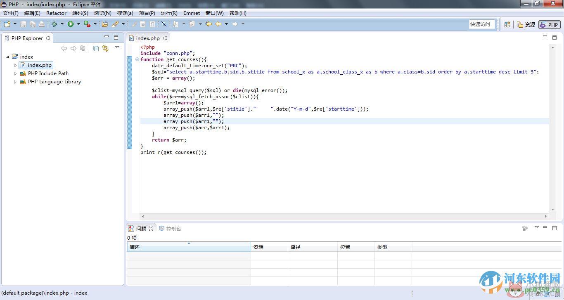Open the Debug configurations dropdown arrow
Image resolution: width=564 pixels, height=300 pixels.
[x=62, y=24]
